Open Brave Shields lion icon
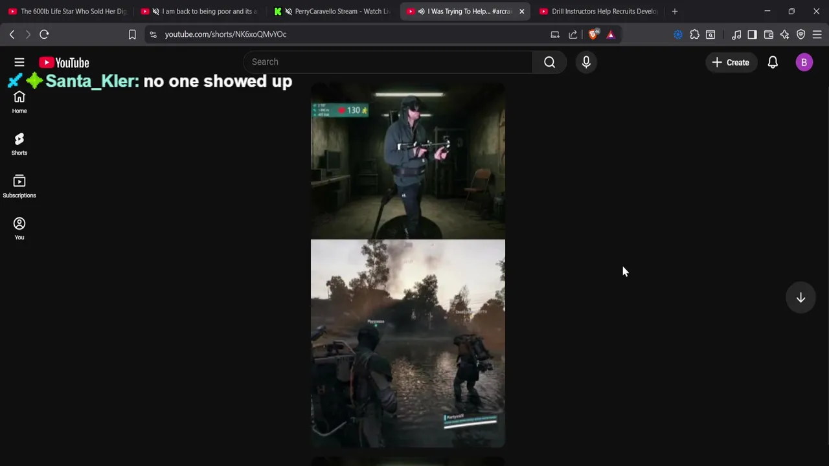This screenshot has width=829, height=466. pos(593,34)
